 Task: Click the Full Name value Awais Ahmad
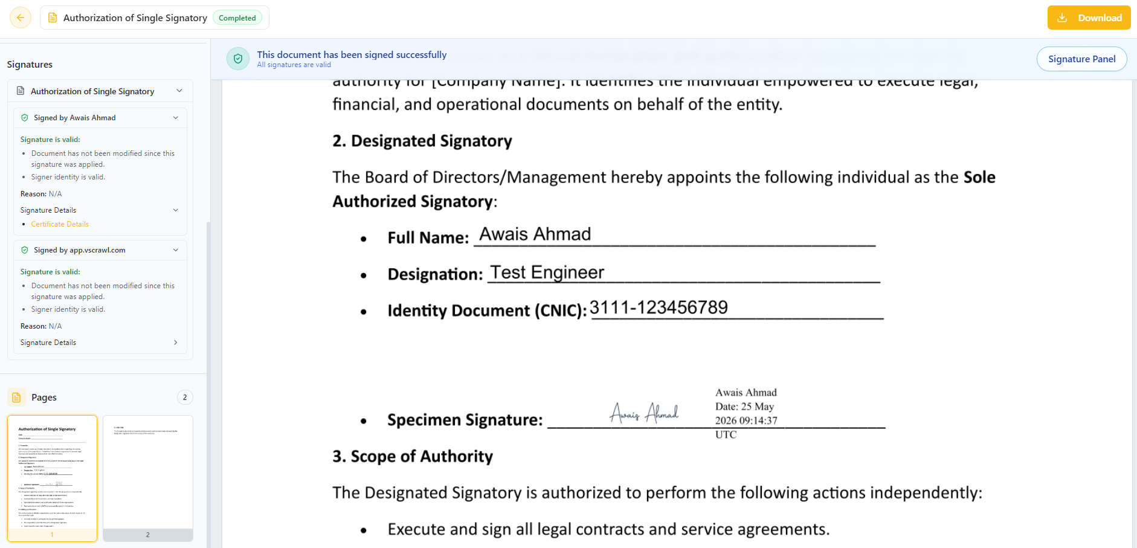535,234
